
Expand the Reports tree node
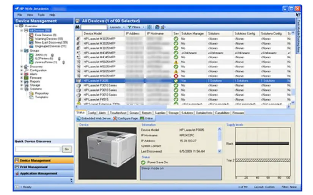22,82
